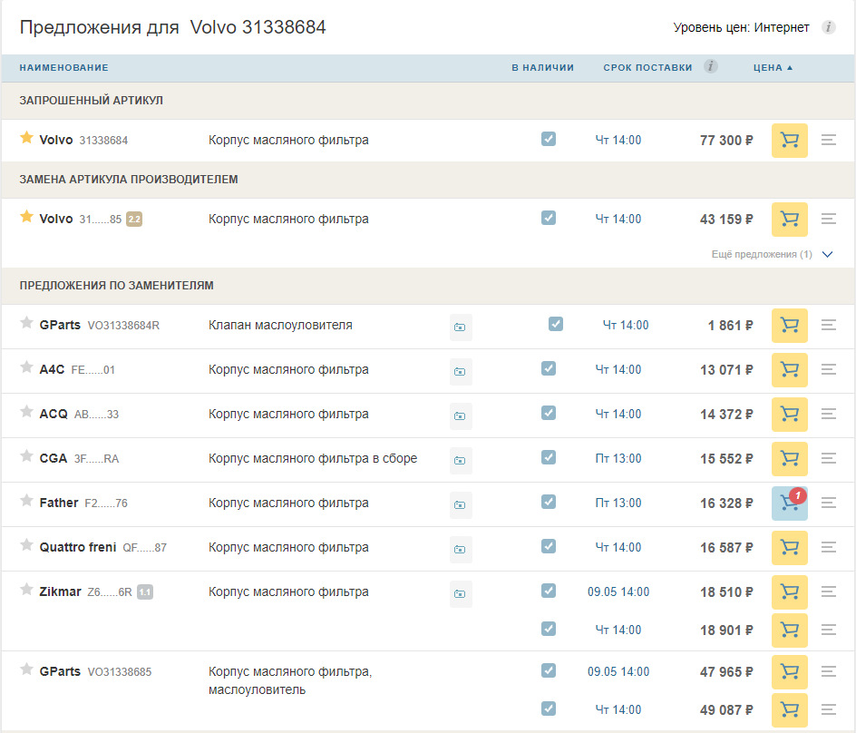Open the Zikmar Z6......6R article
The height and width of the screenshot is (733, 856).
[110, 592]
